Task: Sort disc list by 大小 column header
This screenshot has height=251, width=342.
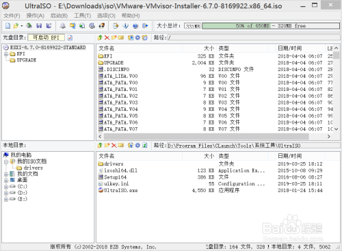Action: pyautogui.click(x=199, y=49)
